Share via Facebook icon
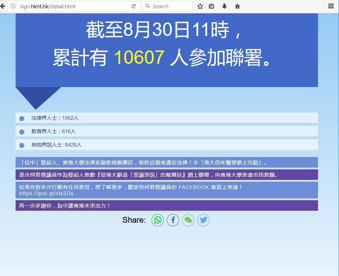The height and width of the screenshot is (276, 339). [173, 220]
